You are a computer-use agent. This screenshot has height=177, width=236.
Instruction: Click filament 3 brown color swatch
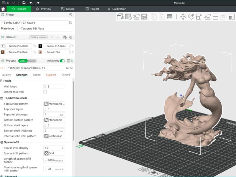3,52
